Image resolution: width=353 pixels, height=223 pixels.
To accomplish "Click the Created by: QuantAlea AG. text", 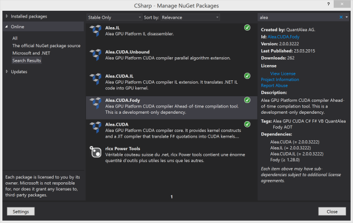I will click(x=288, y=30).
